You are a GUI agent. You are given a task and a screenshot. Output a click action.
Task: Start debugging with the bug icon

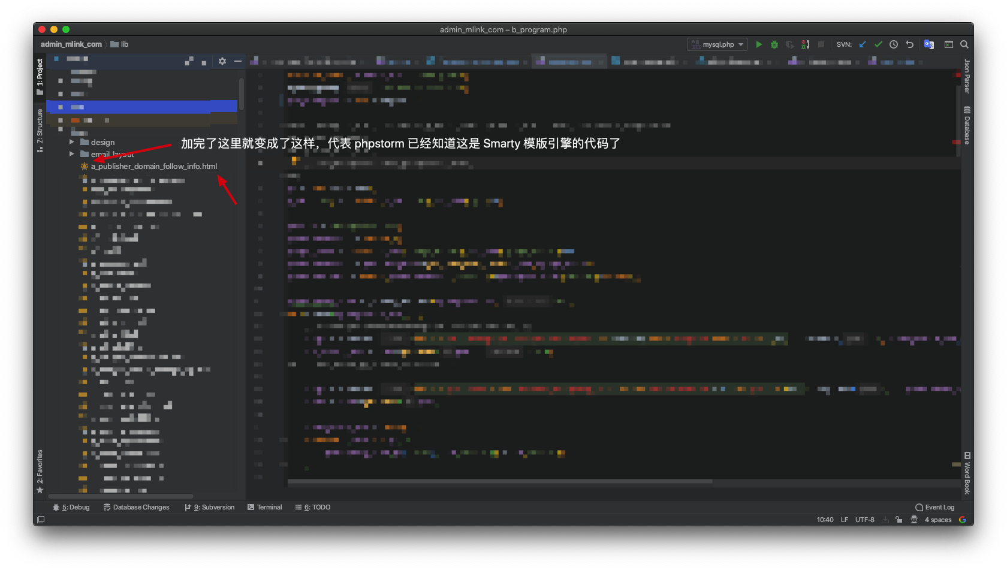point(774,44)
